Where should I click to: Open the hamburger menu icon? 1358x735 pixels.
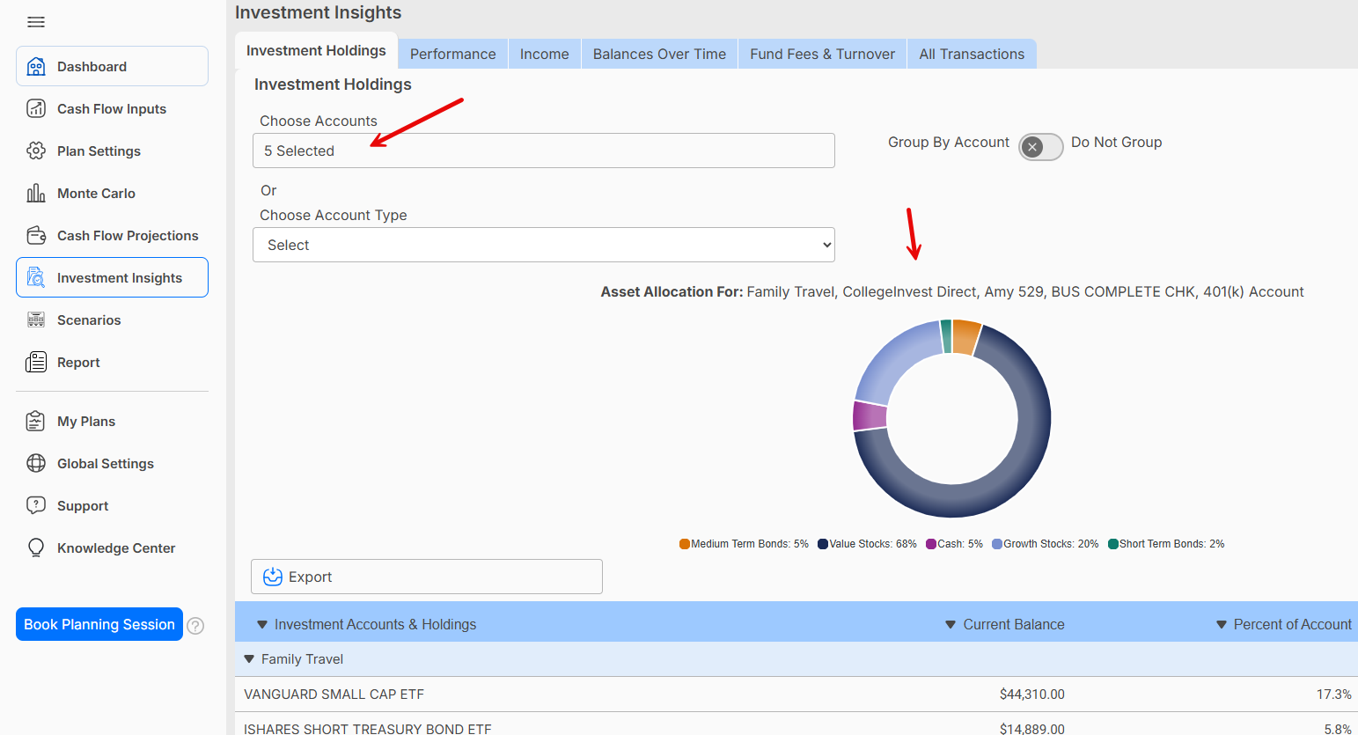point(36,22)
